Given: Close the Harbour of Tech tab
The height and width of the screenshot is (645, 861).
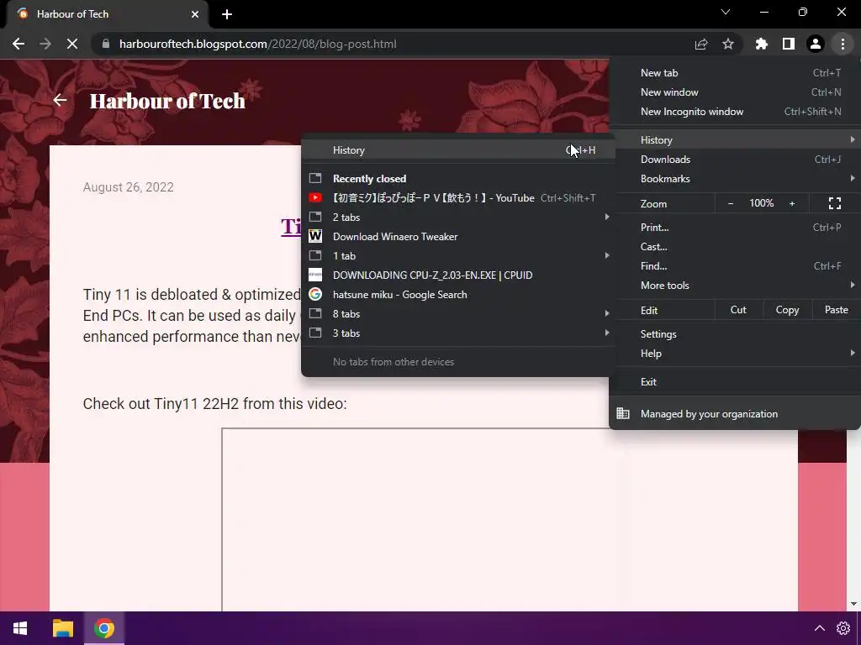Looking at the screenshot, I should 195,14.
